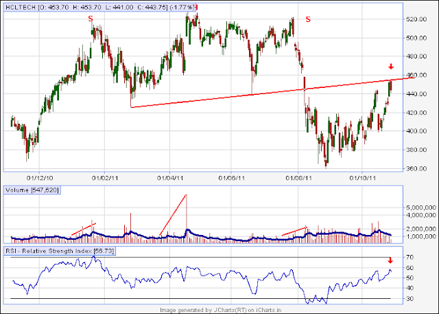Click the 520.00 price axis label
The height and width of the screenshot is (314, 439).
(416, 19)
